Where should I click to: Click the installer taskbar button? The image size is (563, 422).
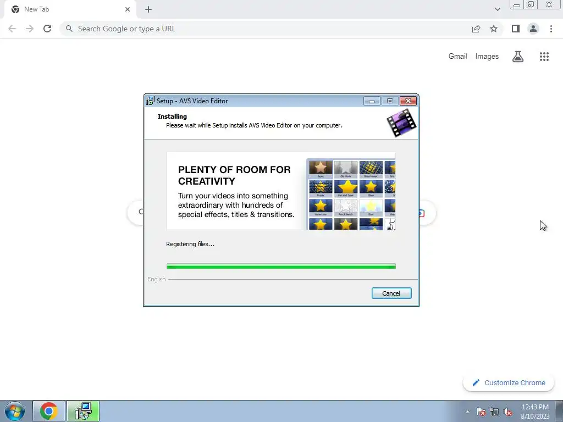(83, 411)
